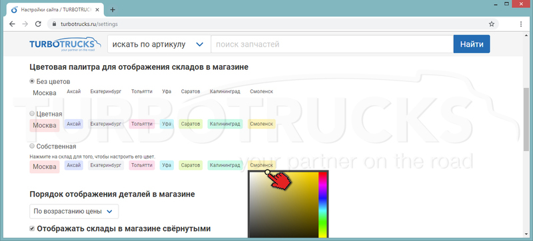
Task: Click the rainbow hue slider strip
Action: (322, 204)
